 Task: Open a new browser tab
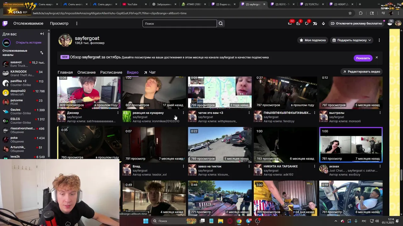[360, 4]
